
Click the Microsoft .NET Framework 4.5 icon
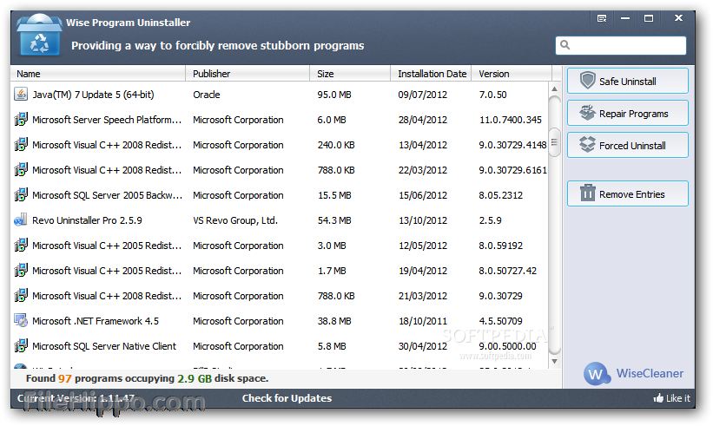pyautogui.click(x=21, y=321)
